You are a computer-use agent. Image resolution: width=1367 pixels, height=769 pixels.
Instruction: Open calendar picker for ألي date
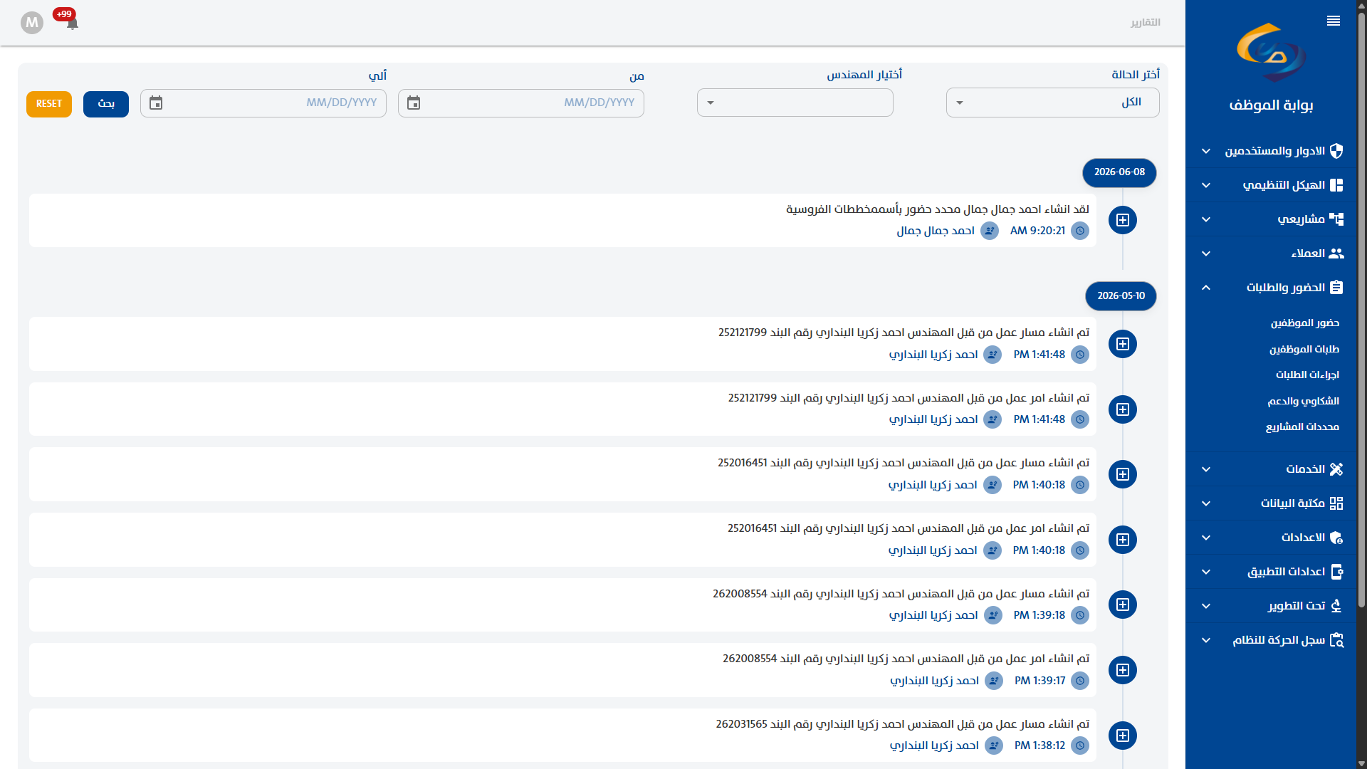156,103
